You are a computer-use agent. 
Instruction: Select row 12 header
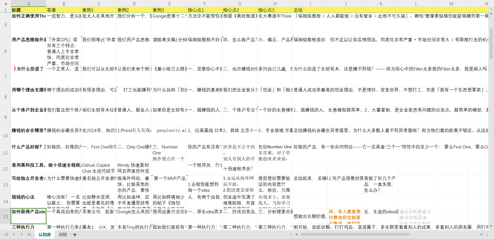pos(5,168)
